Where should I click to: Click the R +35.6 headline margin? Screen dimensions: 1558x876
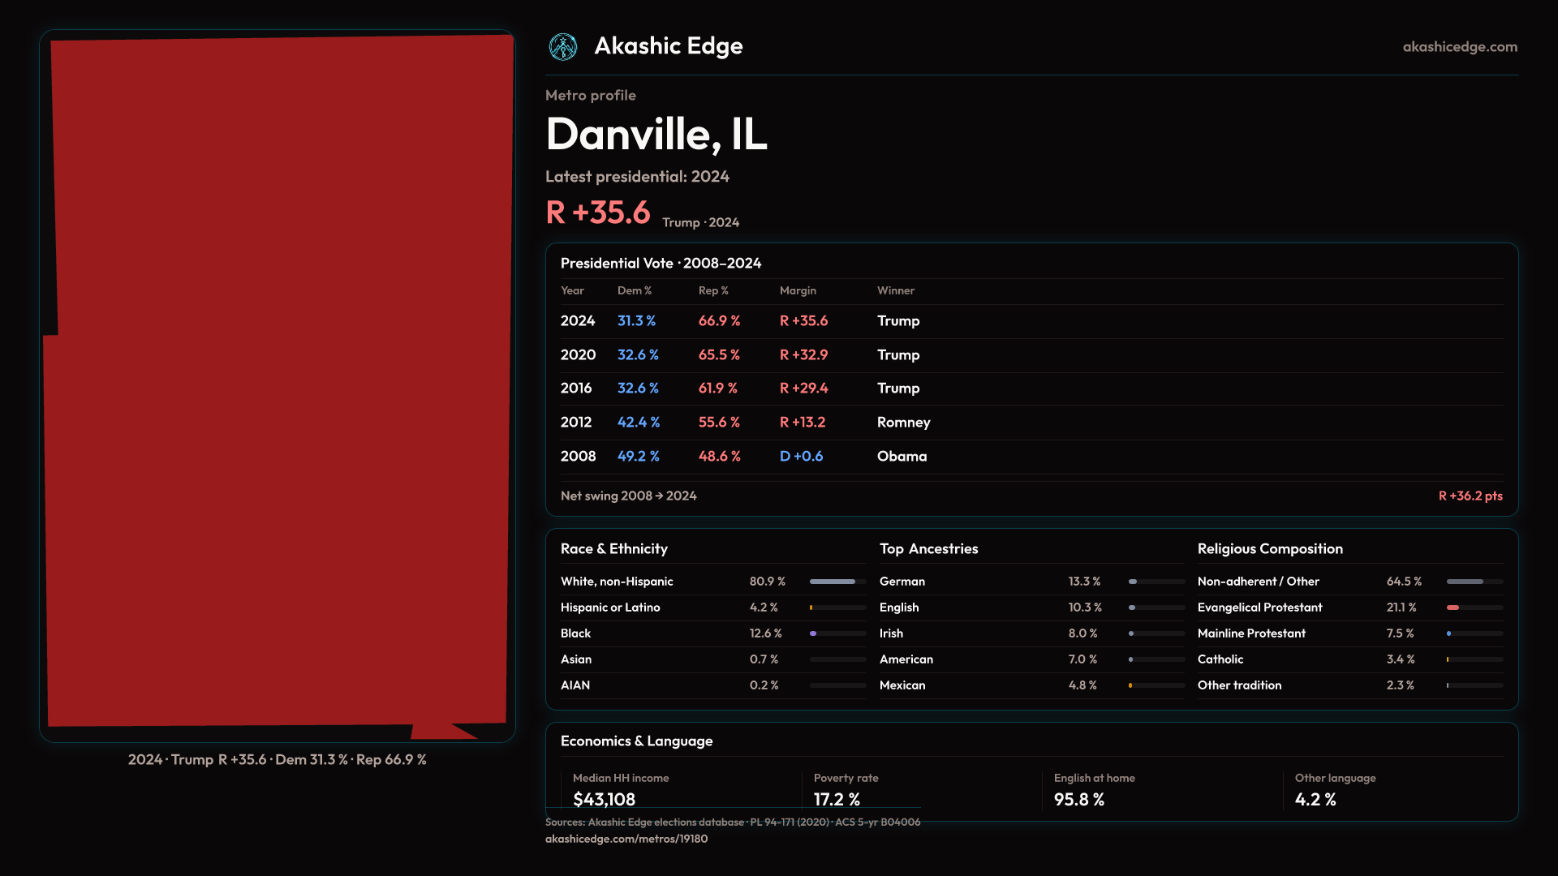coord(598,213)
